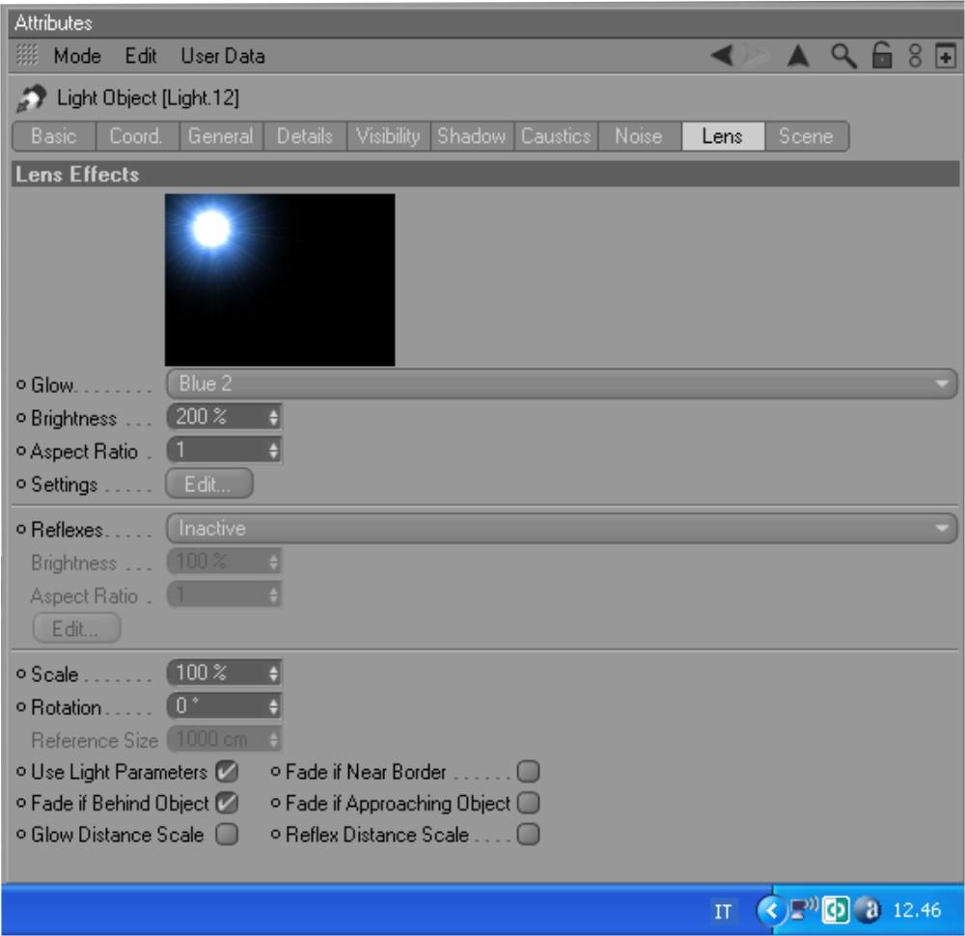The width and height of the screenshot is (965, 936).
Task: Go forward with the right arrow icon
Action: click(x=757, y=55)
